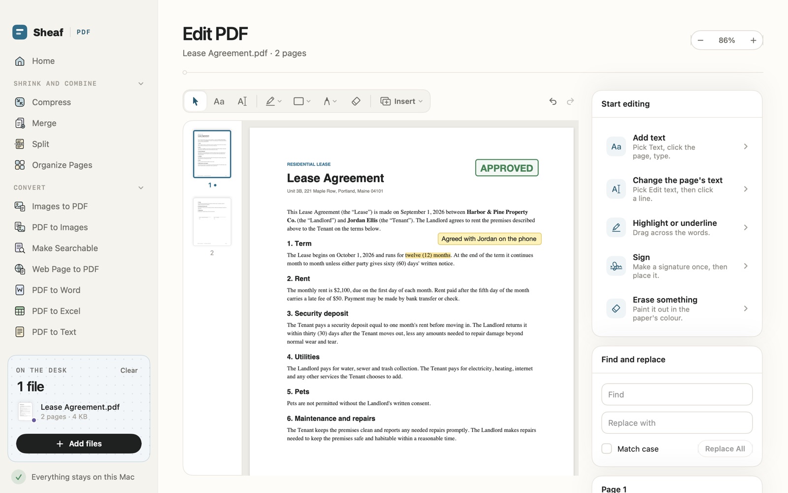Enable the Match case checkbox
The image size is (788, 493).
click(607, 449)
